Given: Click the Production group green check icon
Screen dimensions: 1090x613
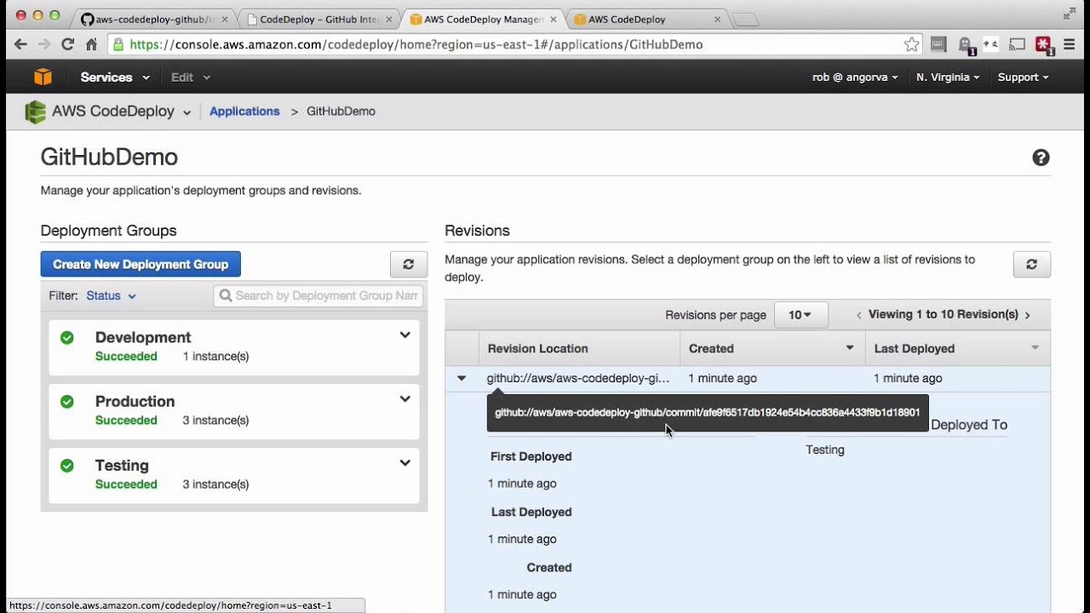Looking at the screenshot, I should (67, 402).
